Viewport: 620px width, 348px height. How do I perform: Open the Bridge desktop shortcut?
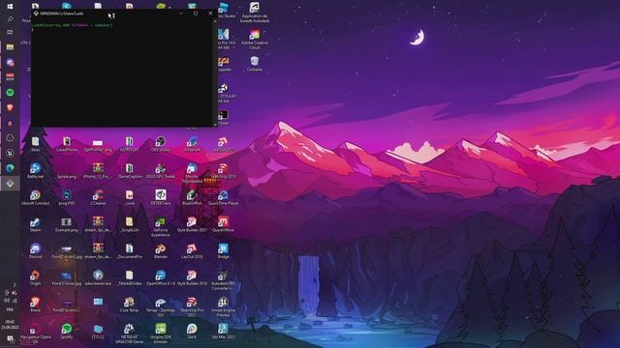pyautogui.click(x=223, y=251)
